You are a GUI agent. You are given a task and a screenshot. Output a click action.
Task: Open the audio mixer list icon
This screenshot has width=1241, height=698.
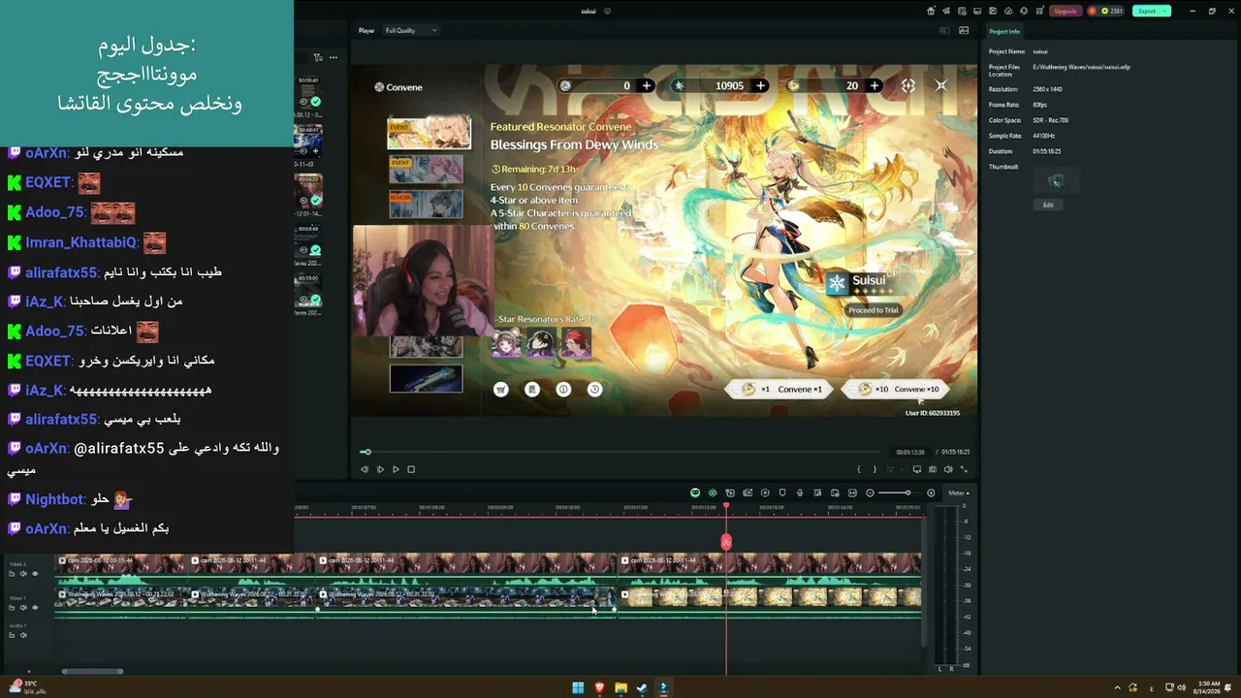(817, 493)
